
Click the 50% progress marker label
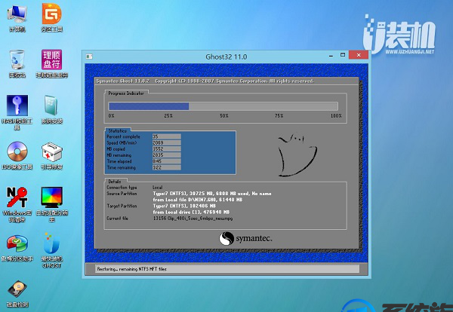point(224,115)
